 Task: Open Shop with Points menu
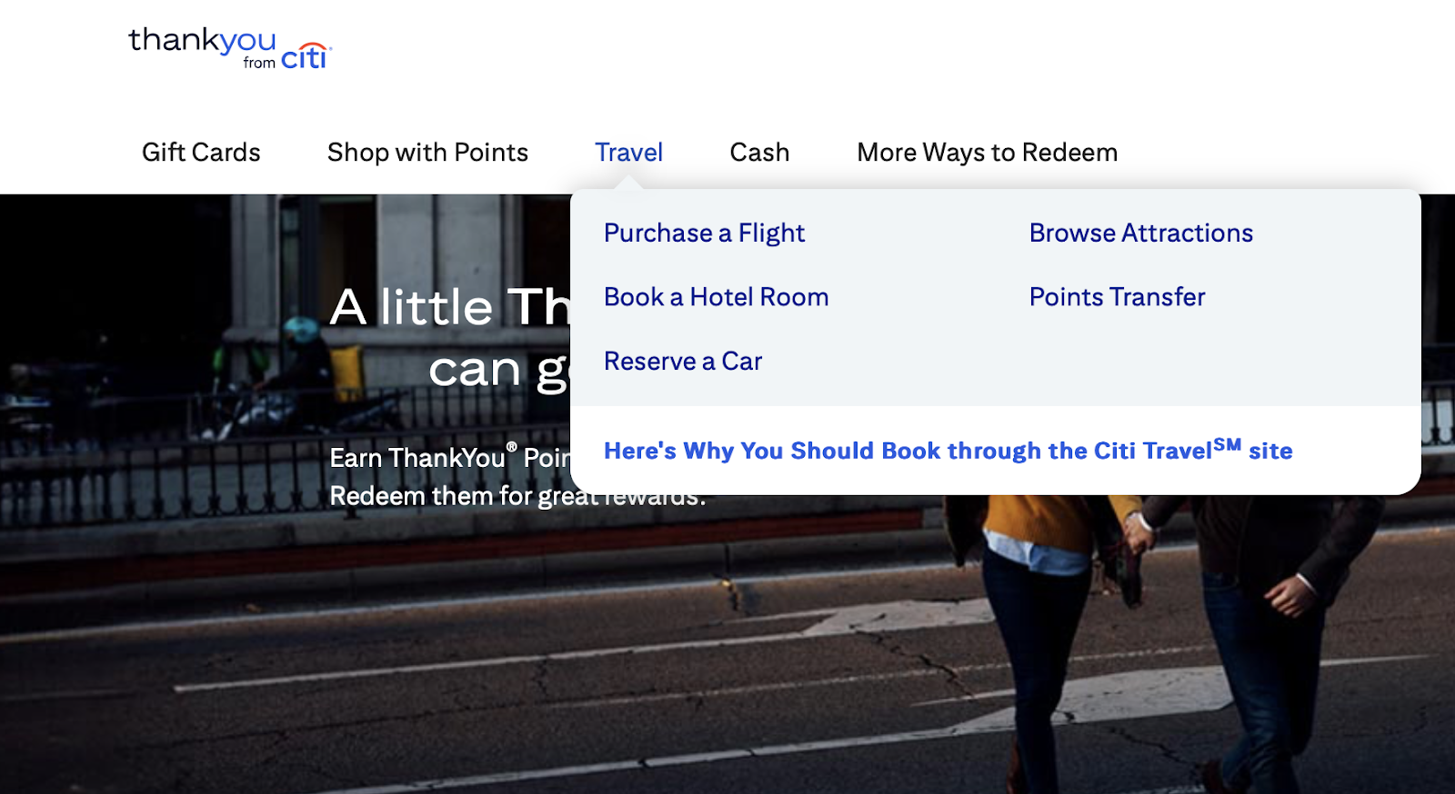tap(427, 153)
